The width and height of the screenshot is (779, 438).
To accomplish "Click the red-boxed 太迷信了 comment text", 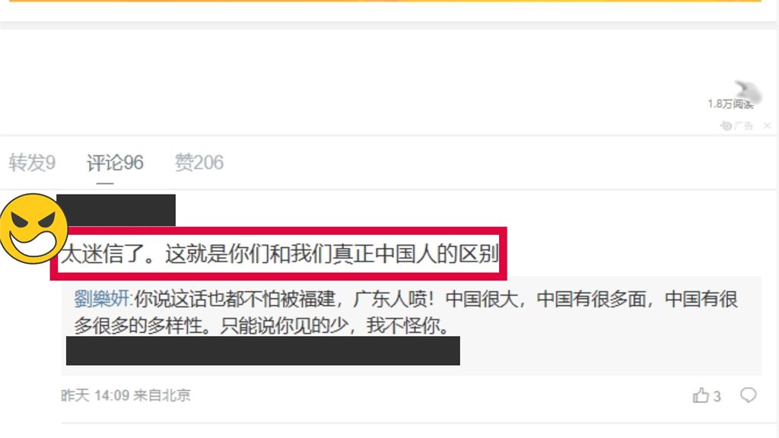I will tap(279, 254).
